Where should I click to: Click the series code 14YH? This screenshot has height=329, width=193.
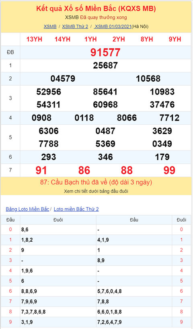62,39
